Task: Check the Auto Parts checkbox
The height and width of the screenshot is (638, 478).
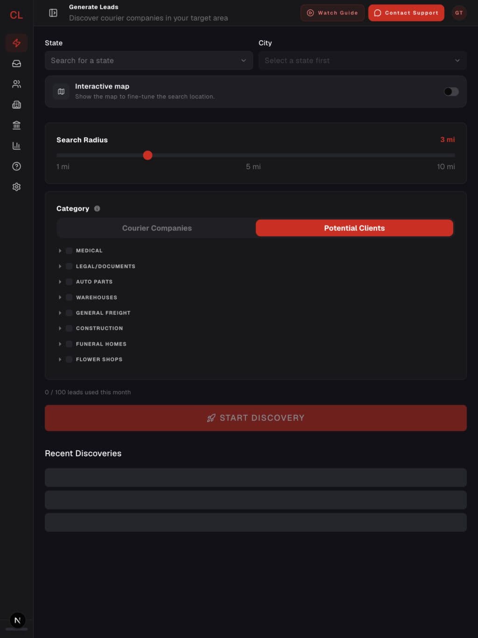Action: point(69,282)
